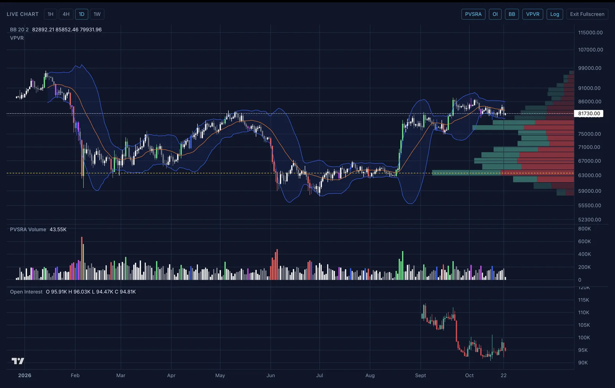The width and height of the screenshot is (615, 388).
Task: Switch to the 1H timeframe
Action: tap(50, 14)
